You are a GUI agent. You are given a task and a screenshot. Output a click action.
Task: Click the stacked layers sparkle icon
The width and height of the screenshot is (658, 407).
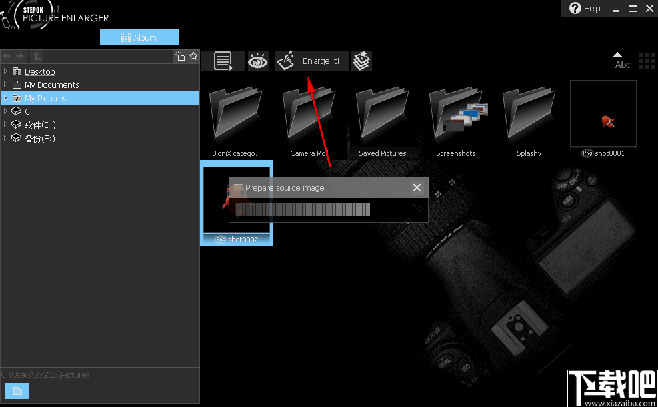(361, 61)
